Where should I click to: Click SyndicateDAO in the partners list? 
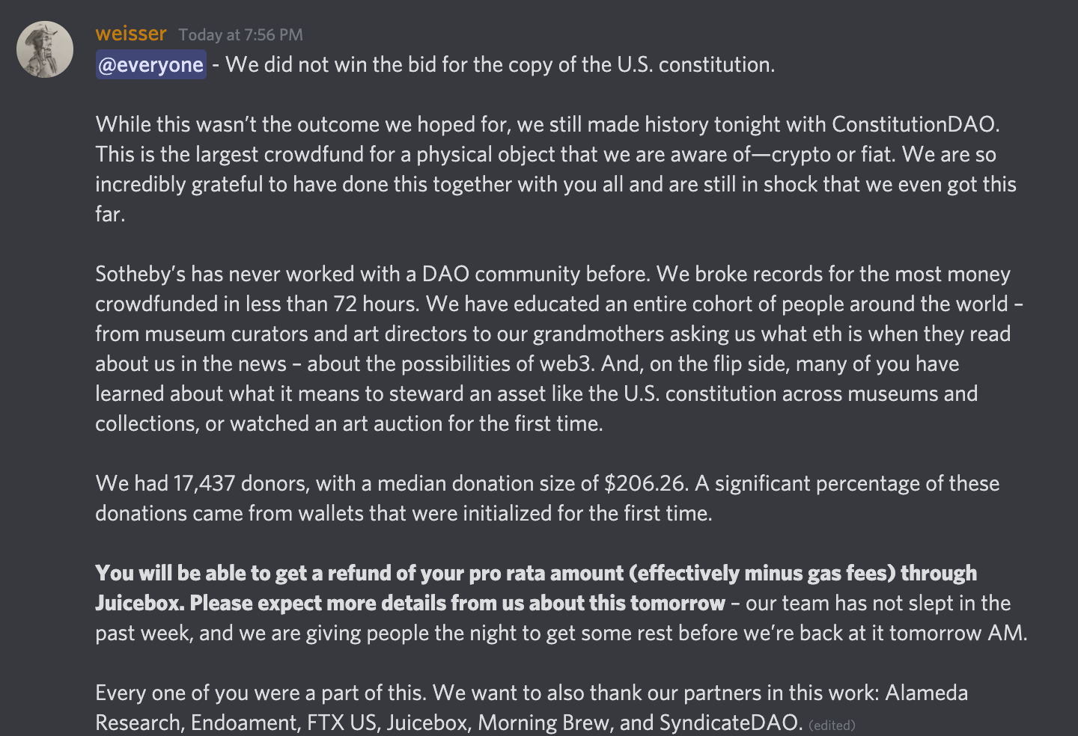731,723
